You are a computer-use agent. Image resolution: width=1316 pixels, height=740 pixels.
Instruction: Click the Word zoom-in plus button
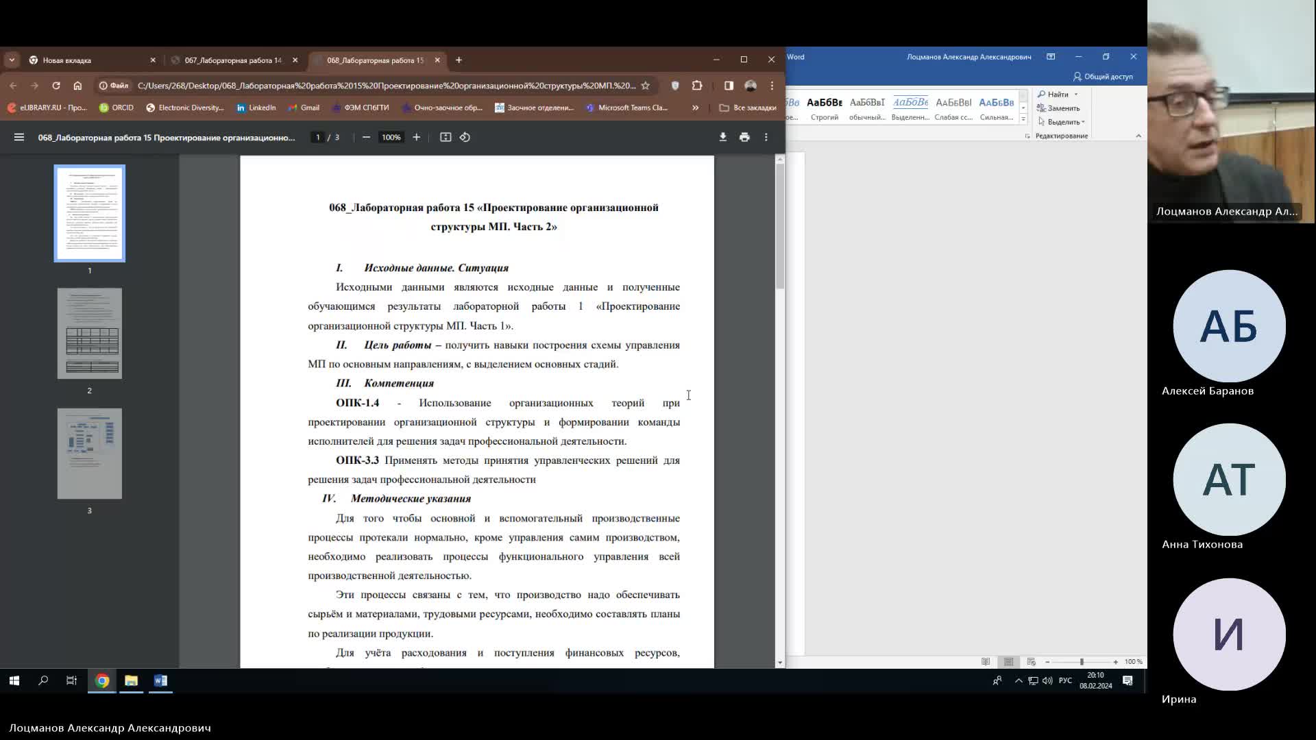point(1116,662)
